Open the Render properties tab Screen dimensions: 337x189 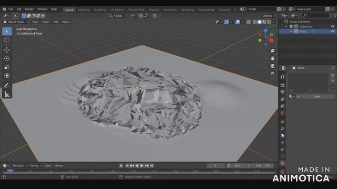(283, 85)
